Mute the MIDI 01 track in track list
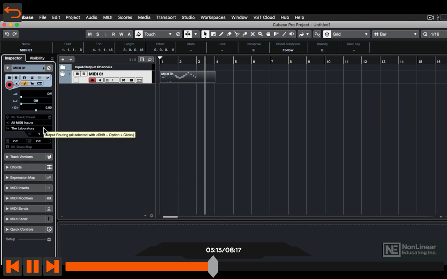Viewport: 447px width, 279px height. pyautogui.click(x=77, y=74)
